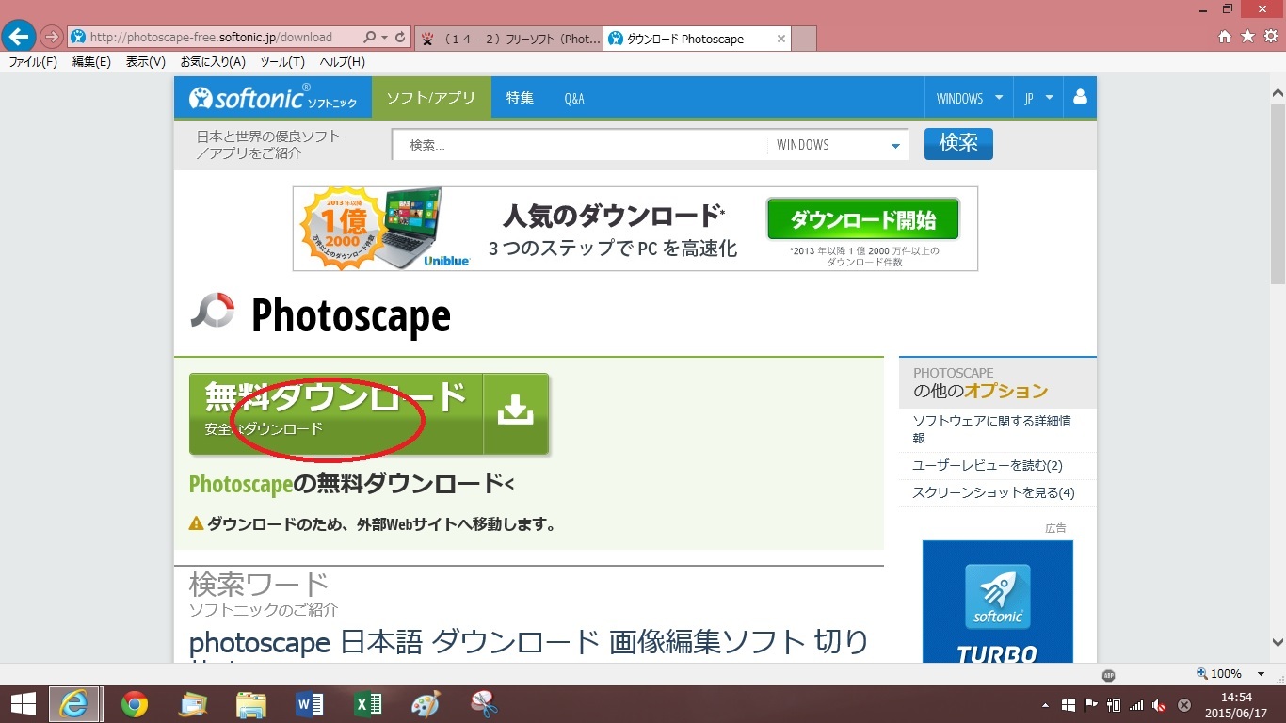Open the taskbar app next to Chrome
This screenshot has height=723, width=1286.
pos(193,704)
